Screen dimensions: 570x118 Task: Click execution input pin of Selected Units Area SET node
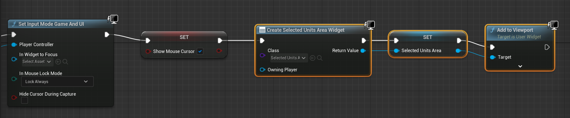[x=396, y=40]
